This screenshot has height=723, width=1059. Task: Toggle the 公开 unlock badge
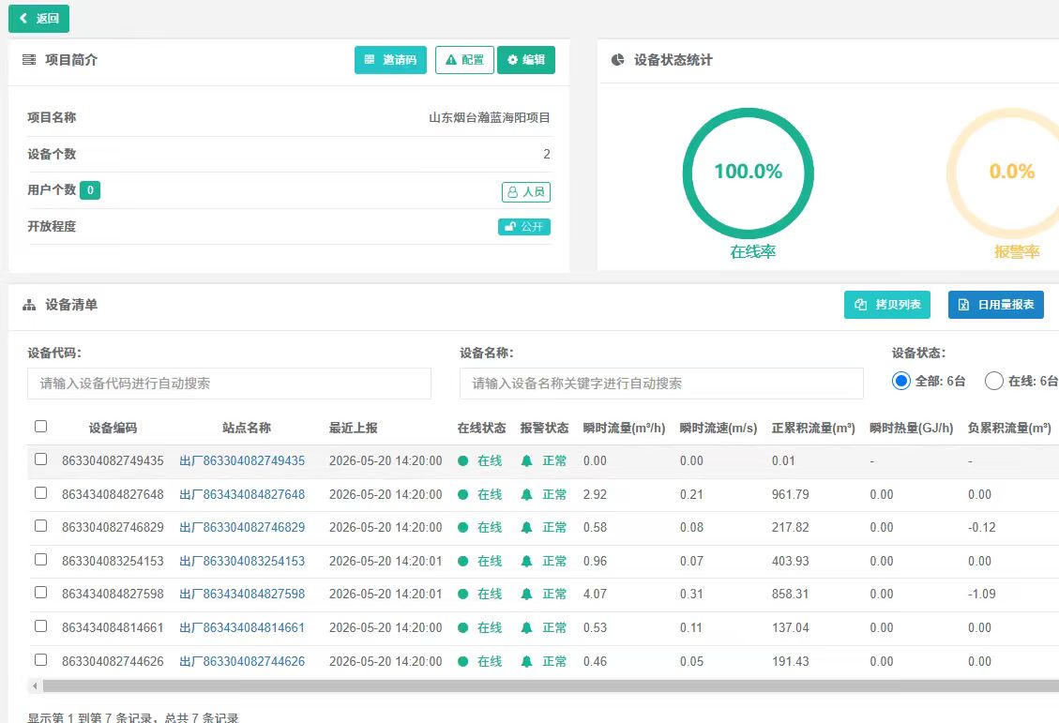click(x=524, y=227)
